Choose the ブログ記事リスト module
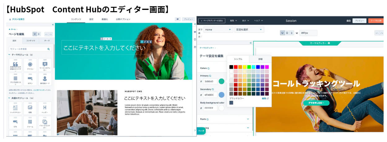 15,80
